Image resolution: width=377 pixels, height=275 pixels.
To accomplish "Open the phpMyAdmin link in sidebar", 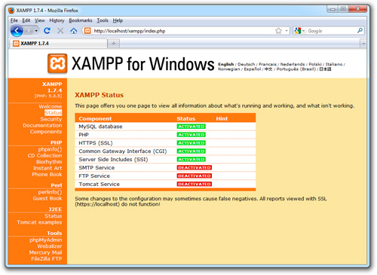I will pos(45,240).
